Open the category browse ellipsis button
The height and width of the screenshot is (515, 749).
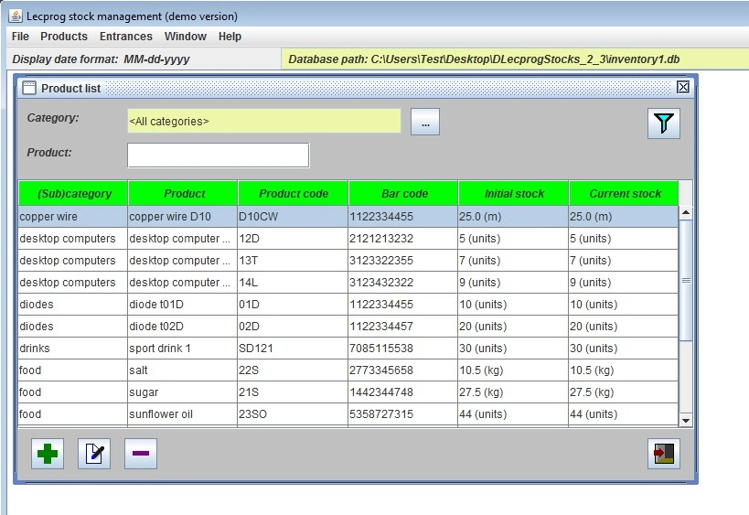(x=425, y=122)
